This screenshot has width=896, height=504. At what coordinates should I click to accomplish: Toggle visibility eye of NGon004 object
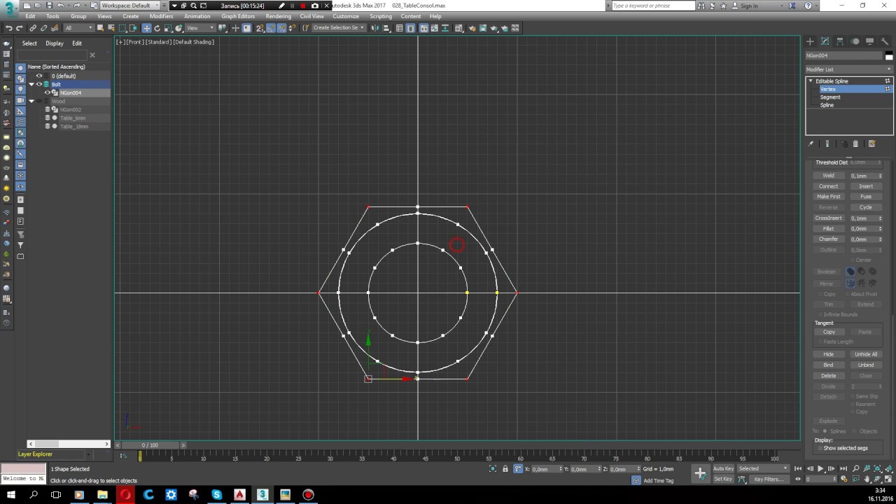point(48,92)
